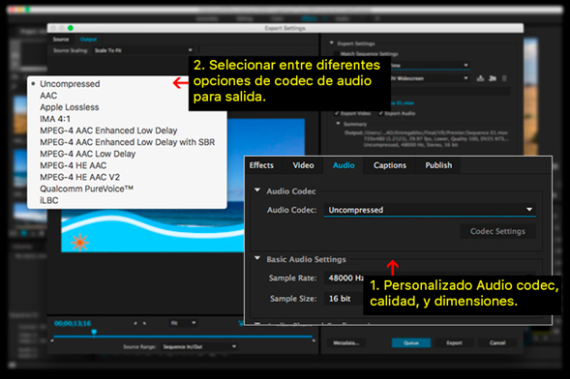
Task: Collapse the Export Settings section
Action: (332, 43)
